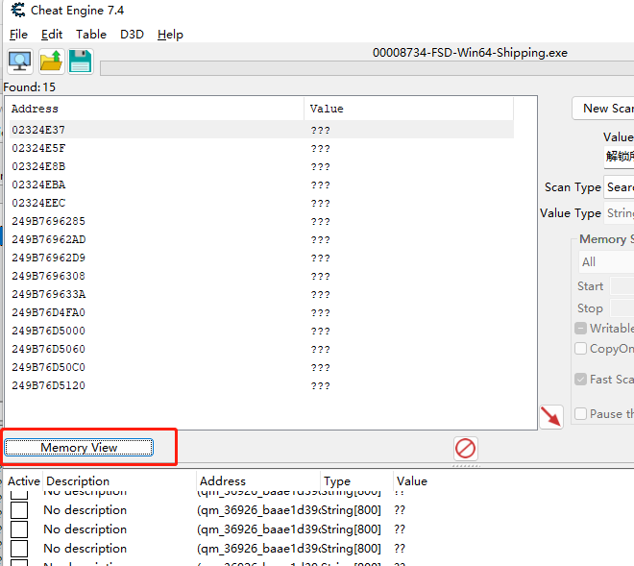The height and width of the screenshot is (566, 634).
Task: Toggle the Fast Scan checkbox
Action: [580, 379]
